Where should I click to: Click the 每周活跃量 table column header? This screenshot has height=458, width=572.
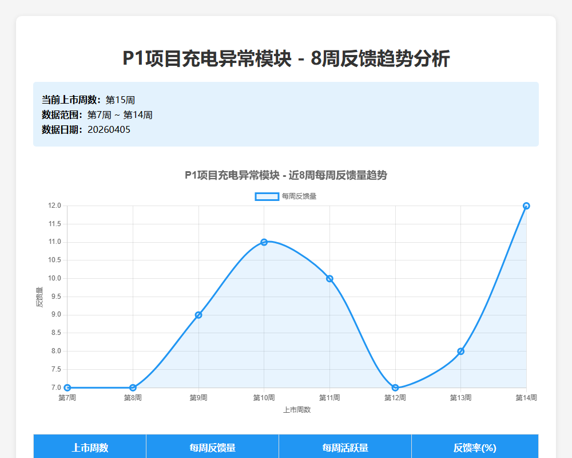[x=345, y=447]
